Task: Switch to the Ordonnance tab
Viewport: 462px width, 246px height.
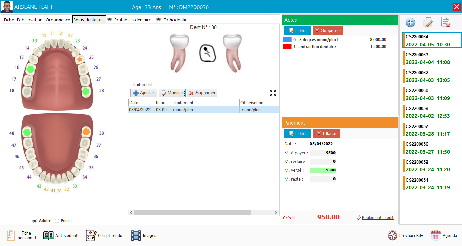Action: point(58,20)
